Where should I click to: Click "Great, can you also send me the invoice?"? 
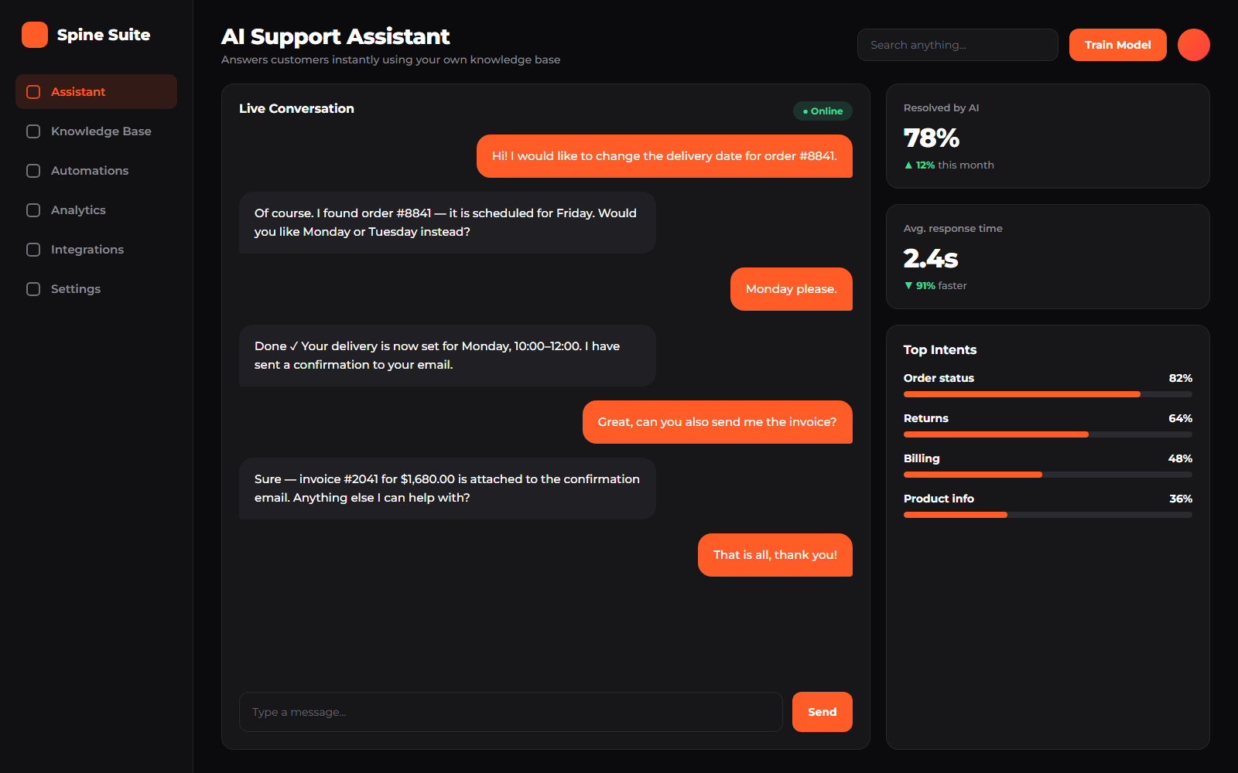click(717, 422)
